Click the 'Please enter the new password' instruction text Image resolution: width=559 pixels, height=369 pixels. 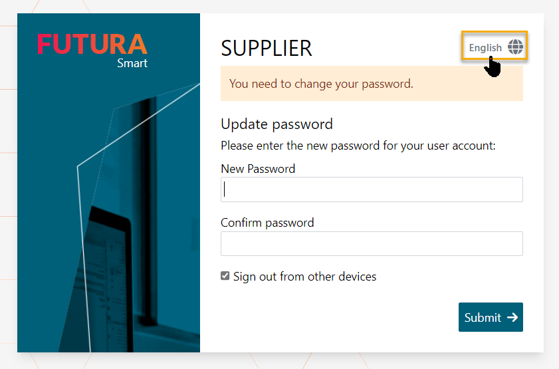coord(358,146)
